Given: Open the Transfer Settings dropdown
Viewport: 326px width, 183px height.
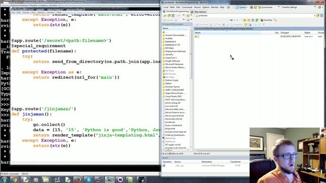Looking at the screenshot, I should pyautogui.click(x=289, y=7).
